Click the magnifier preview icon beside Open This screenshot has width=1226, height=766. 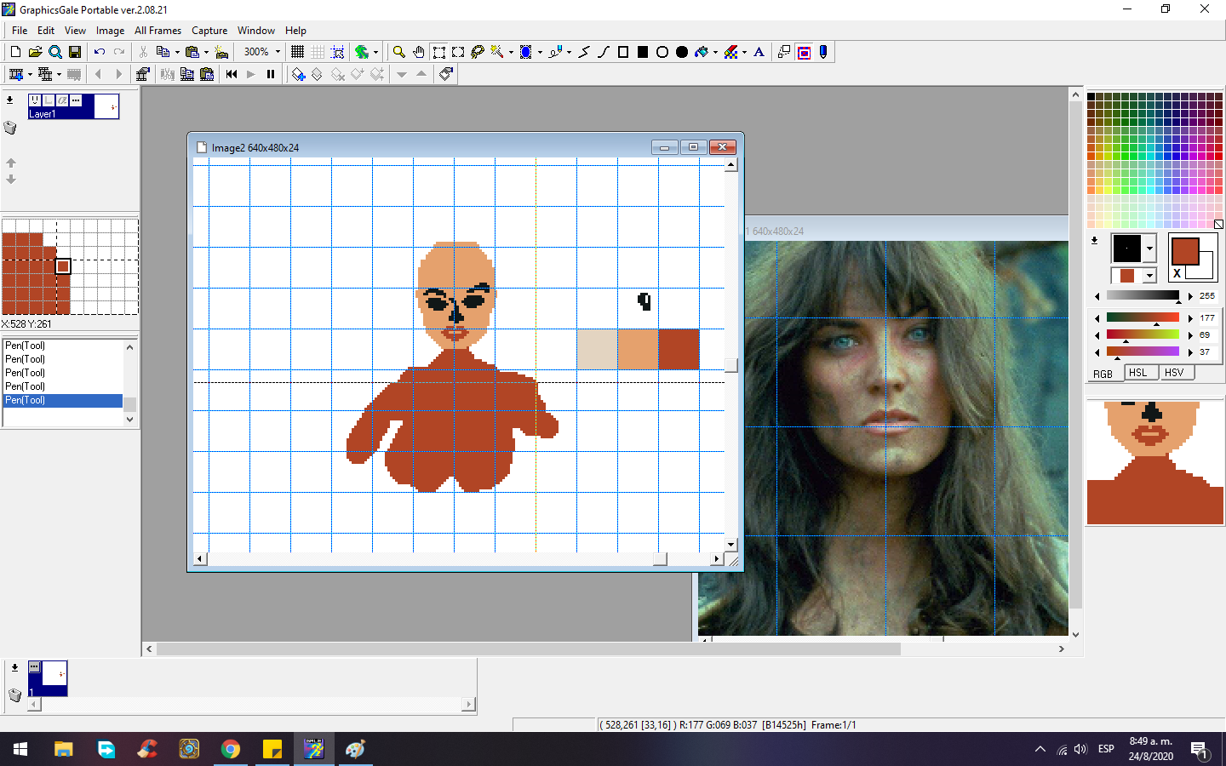(55, 52)
